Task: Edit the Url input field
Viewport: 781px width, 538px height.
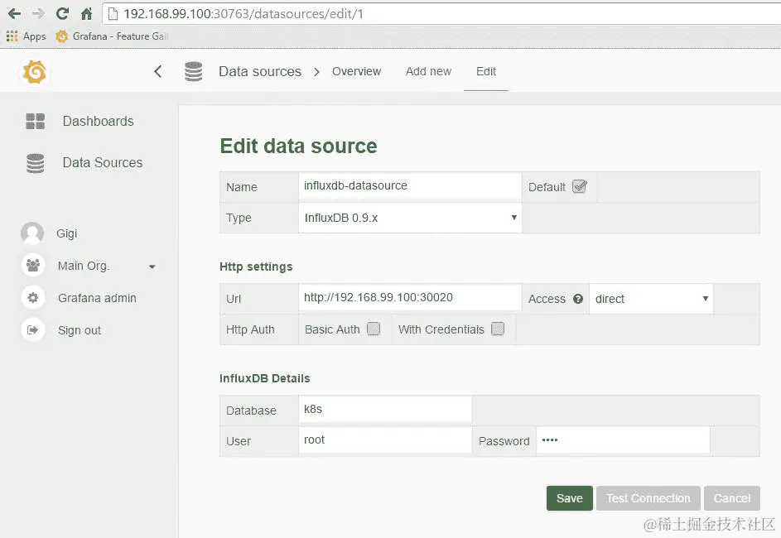Action: 410,298
